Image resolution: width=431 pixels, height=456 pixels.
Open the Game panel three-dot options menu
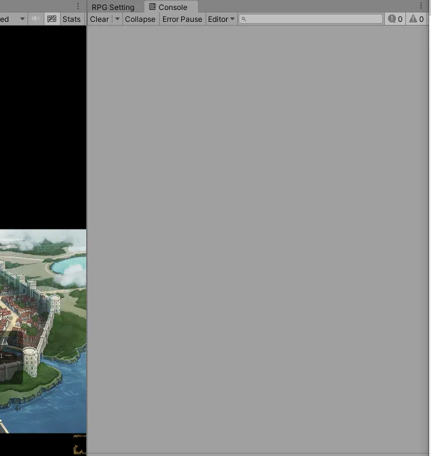78,6
